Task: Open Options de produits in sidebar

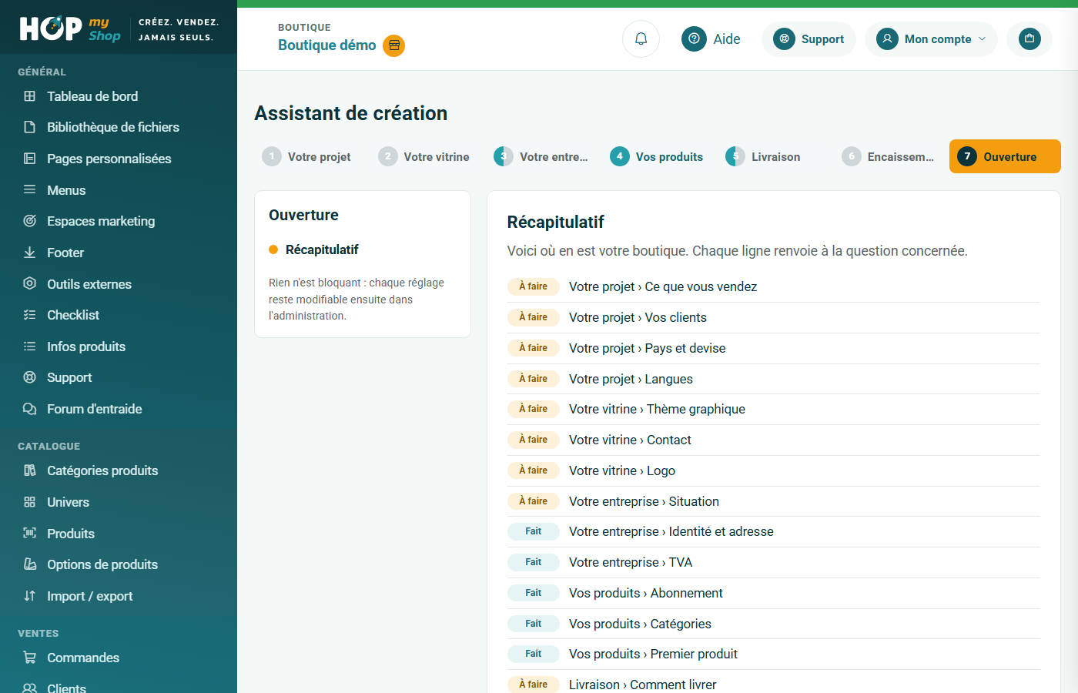Action: [x=102, y=564]
